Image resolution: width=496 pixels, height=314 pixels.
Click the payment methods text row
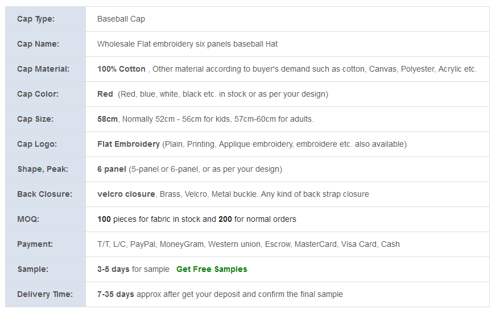pyautogui.click(x=249, y=244)
